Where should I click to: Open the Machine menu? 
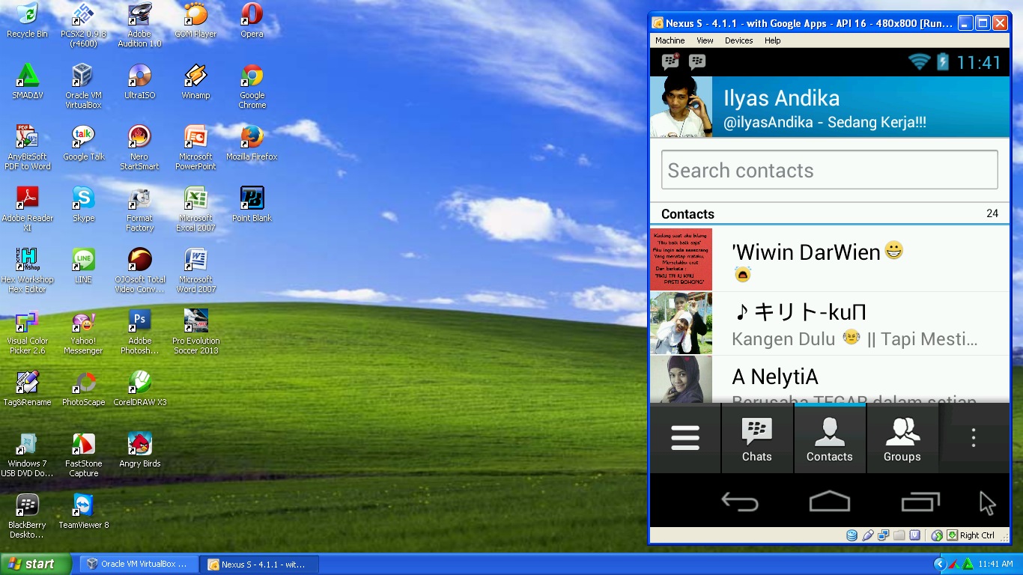point(670,40)
